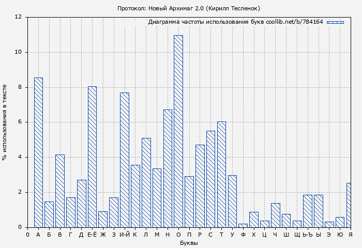Click the 12 tick on the y-axis

(19, 17)
